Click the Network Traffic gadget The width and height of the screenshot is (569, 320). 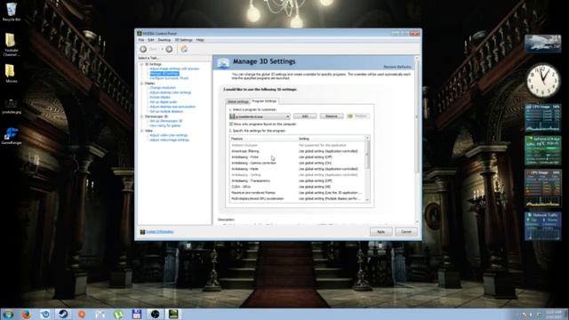click(x=543, y=227)
